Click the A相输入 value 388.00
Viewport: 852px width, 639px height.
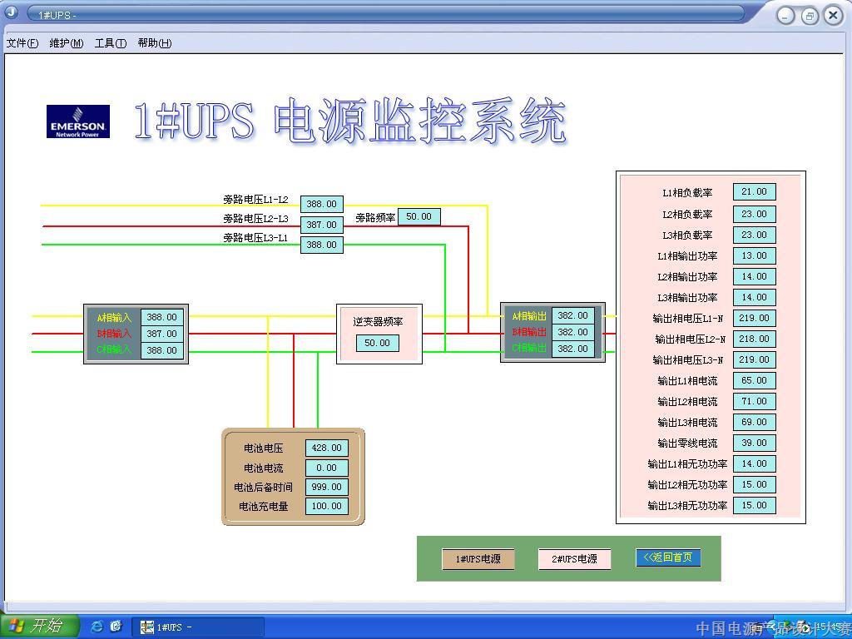162,317
